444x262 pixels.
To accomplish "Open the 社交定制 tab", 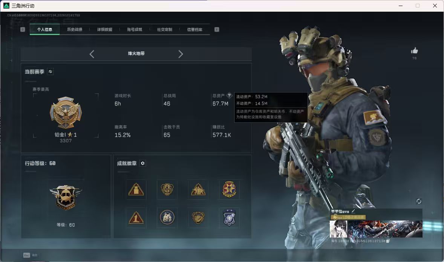I will 164,29.
